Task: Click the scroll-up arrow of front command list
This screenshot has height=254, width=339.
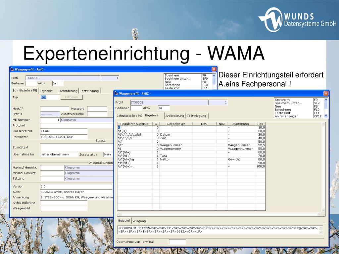Action: pyautogui.click(x=326, y=100)
